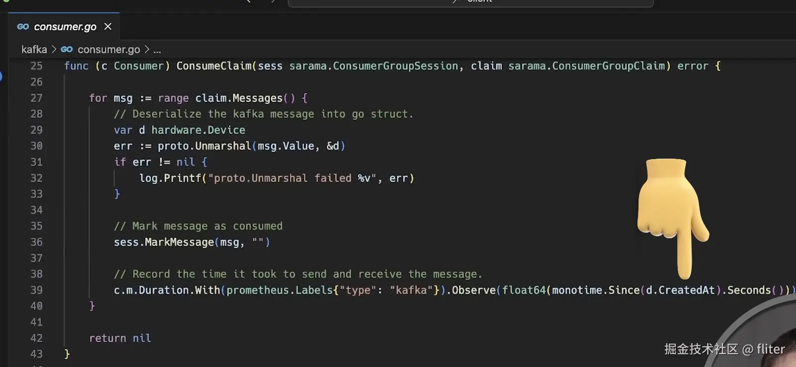This screenshot has height=367, width=796.
Task: Open the kafka folder breadcrumb
Action: click(x=34, y=49)
